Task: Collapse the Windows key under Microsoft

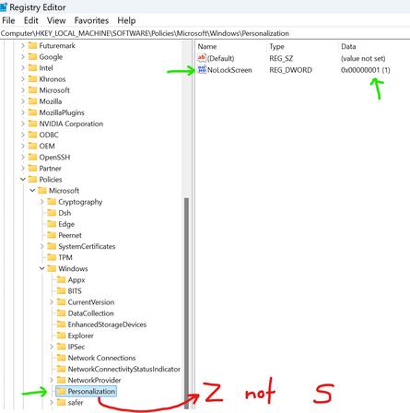Action: tap(42, 268)
